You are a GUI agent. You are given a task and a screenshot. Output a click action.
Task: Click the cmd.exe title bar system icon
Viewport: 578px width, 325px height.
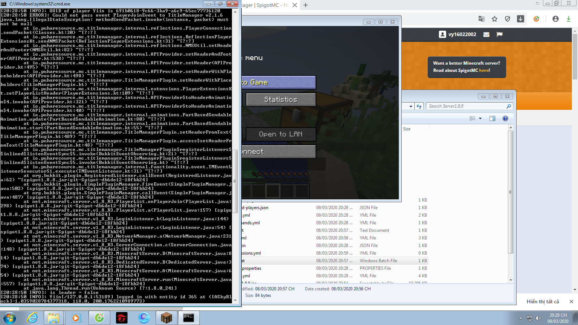pyautogui.click(x=4, y=4)
